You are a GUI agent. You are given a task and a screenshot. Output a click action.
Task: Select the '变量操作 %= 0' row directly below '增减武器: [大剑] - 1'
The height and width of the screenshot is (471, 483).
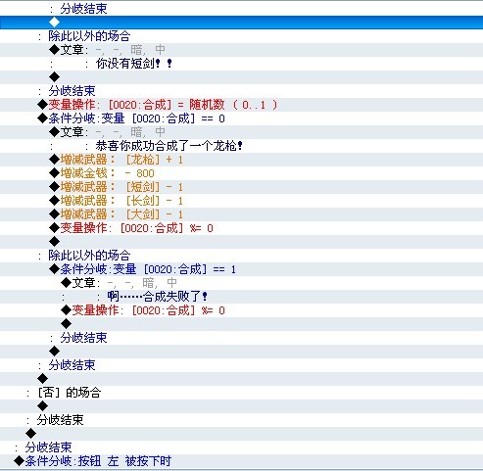241,228
